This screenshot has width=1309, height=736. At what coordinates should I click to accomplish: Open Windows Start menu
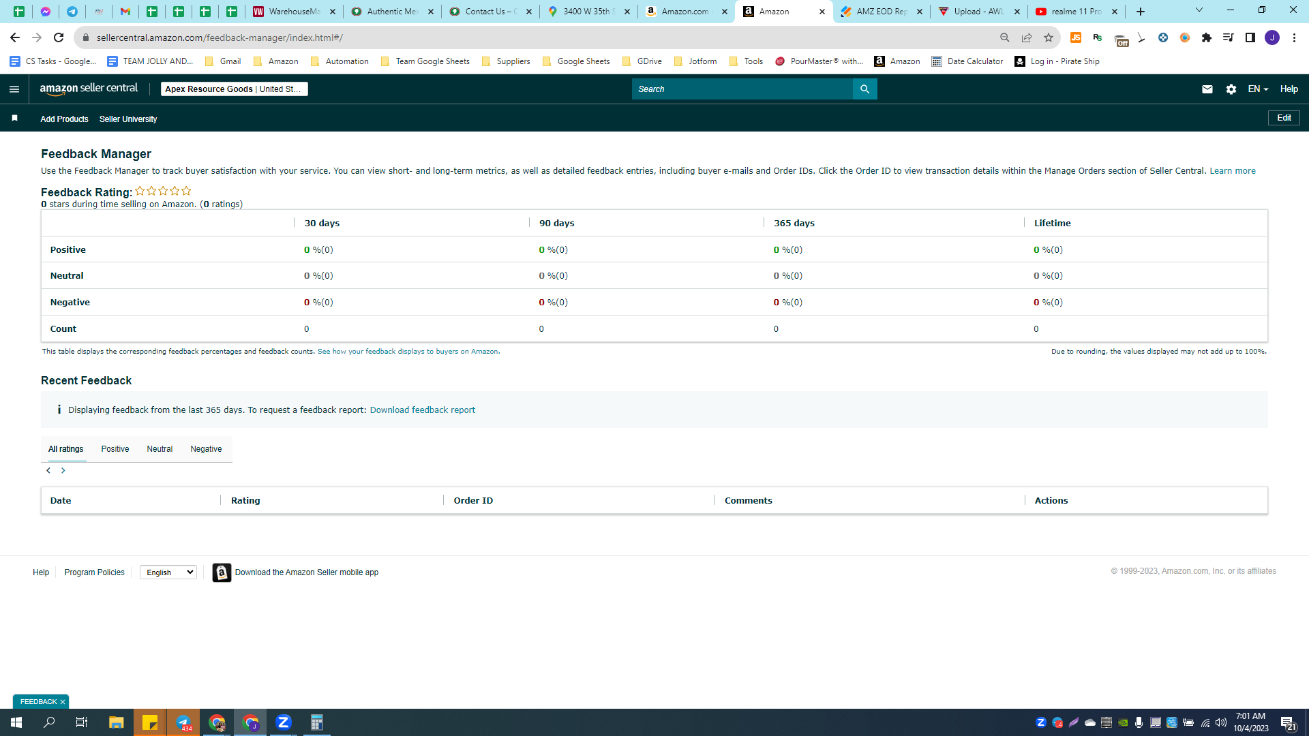[x=16, y=722]
